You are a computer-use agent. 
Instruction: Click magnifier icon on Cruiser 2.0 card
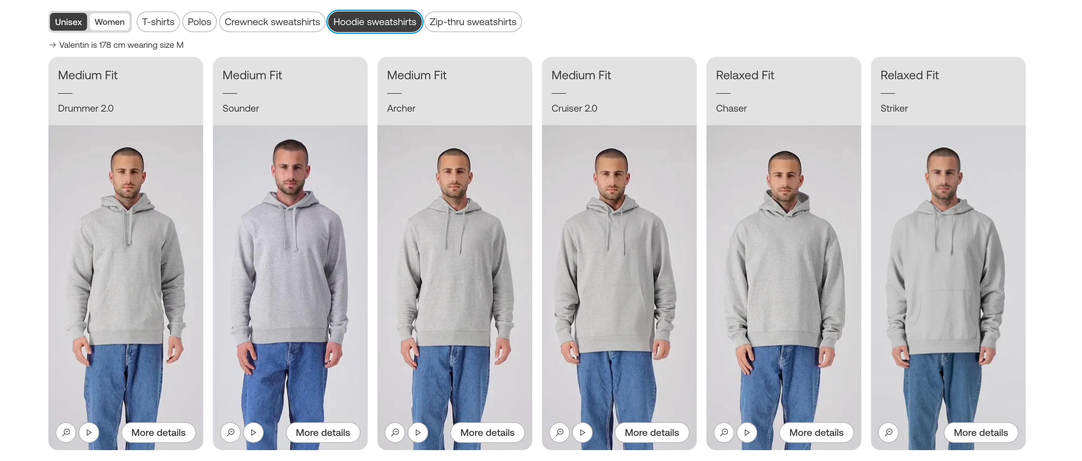pos(559,433)
